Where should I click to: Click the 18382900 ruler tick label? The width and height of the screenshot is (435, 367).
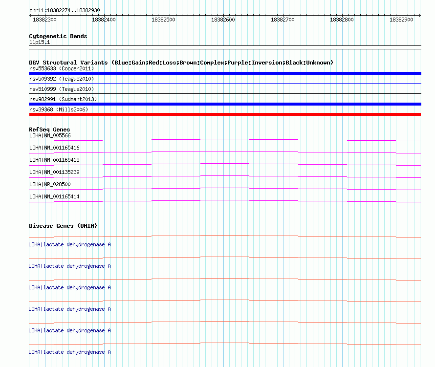pyautogui.click(x=401, y=20)
